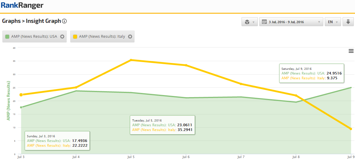Click the download export icon button
This screenshot has width=355, height=161.
pyautogui.click(x=348, y=22)
